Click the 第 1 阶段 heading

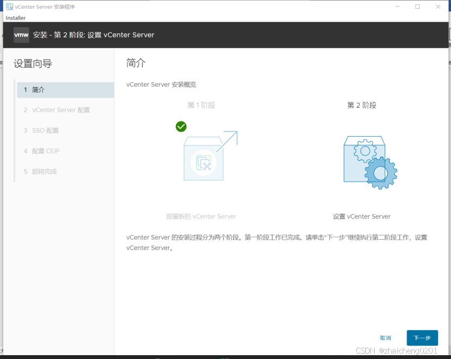coord(201,105)
